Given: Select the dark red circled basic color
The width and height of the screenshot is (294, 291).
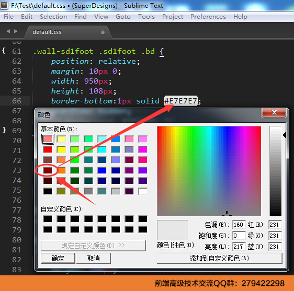Looking at the screenshot, I should (48, 170).
